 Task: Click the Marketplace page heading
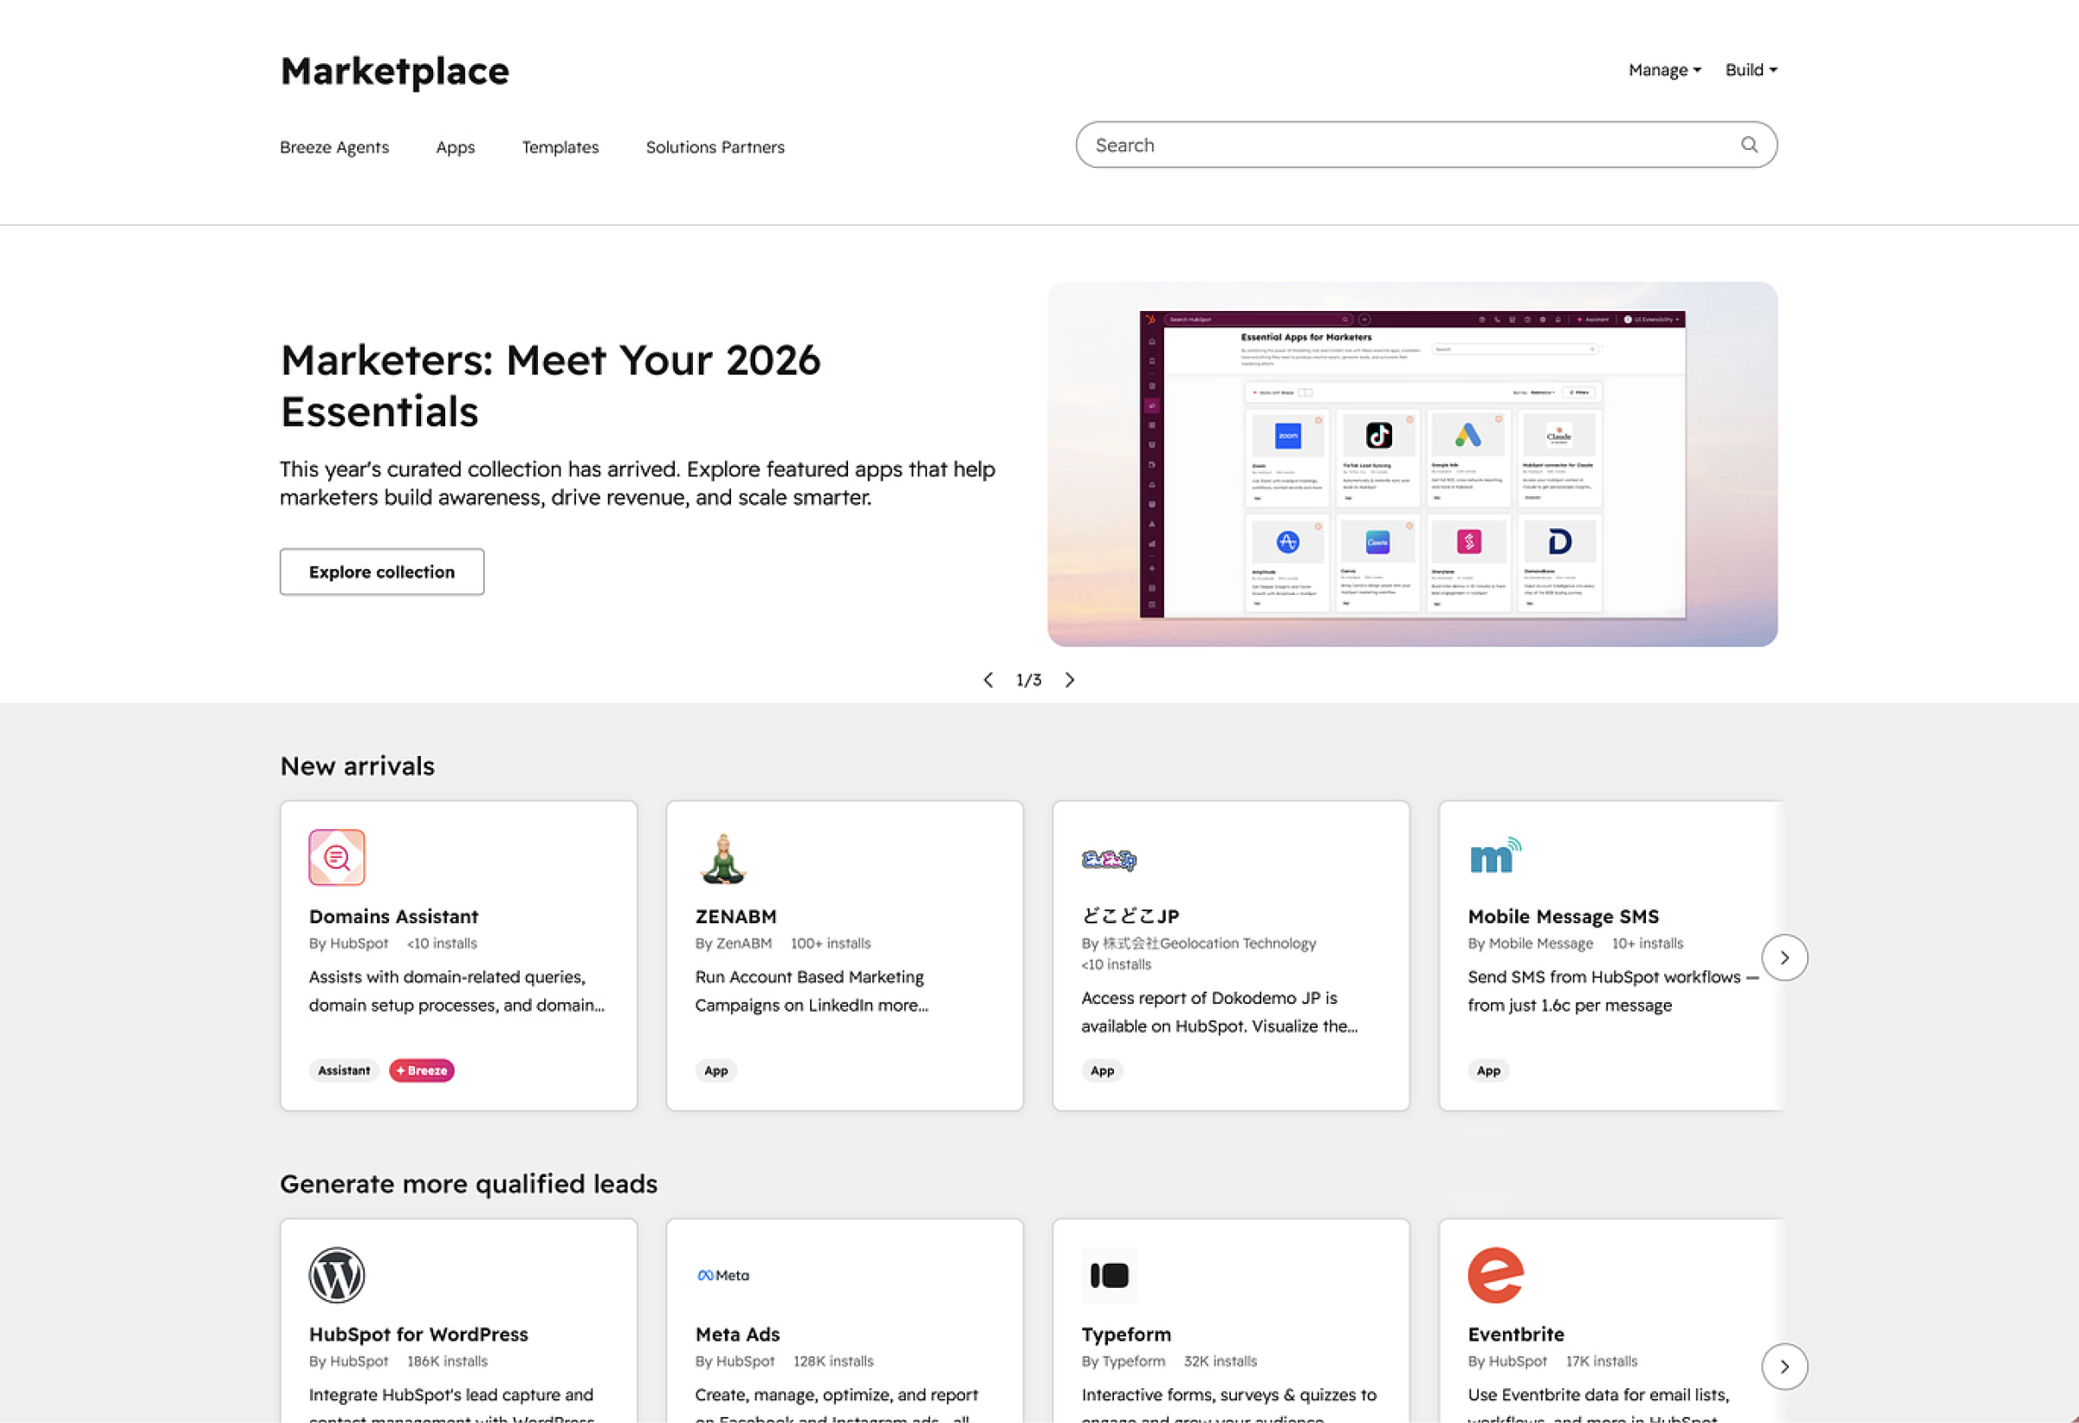(394, 71)
